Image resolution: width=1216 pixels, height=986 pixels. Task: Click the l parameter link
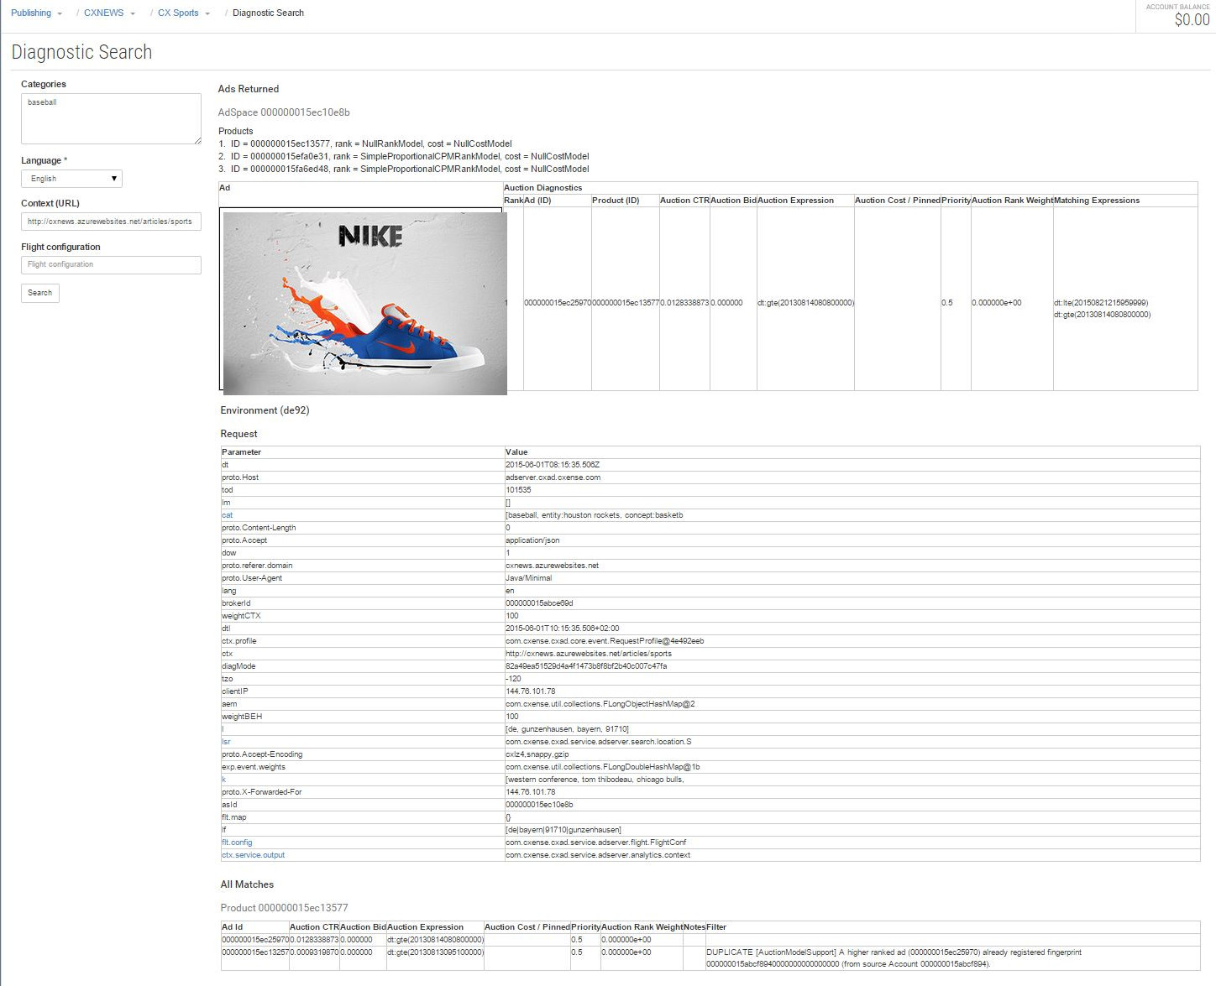(223, 729)
